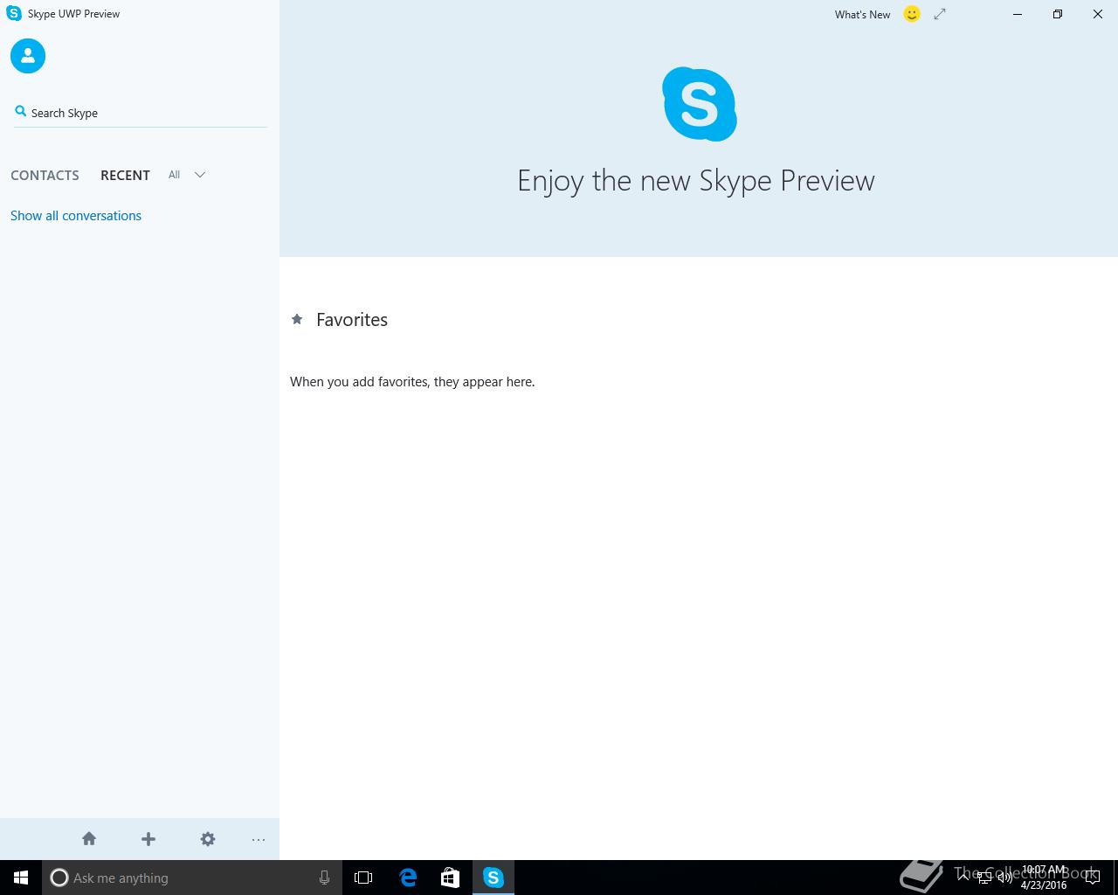
Task: Expand the All filter dropdown chevron
Action: (x=200, y=175)
